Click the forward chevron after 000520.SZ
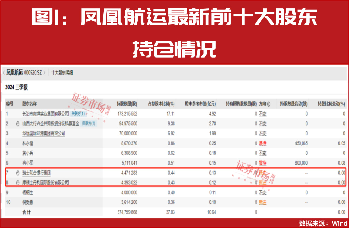349x228 pixels. [x=44, y=73]
